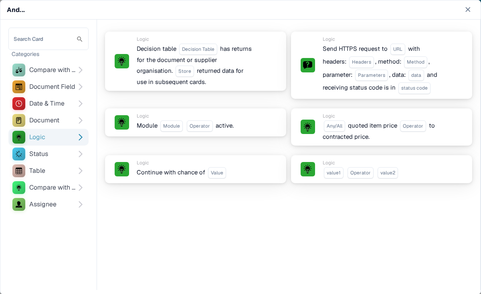481x294 pixels.
Task: Expand the Status category chevron
Action: [81, 154]
